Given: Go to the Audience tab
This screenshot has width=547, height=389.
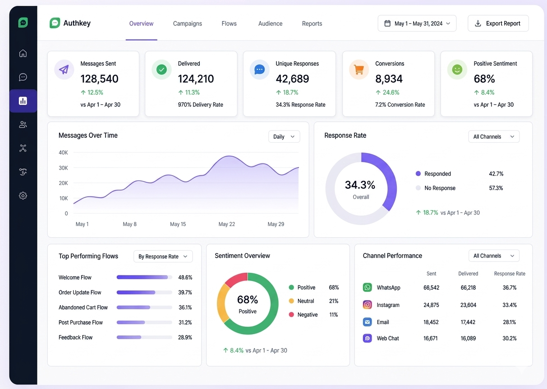Looking at the screenshot, I should pyautogui.click(x=271, y=23).
